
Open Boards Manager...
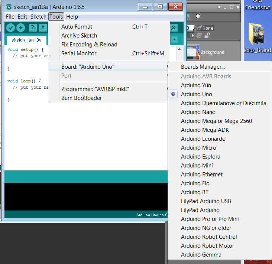click(x=220, y=67)
